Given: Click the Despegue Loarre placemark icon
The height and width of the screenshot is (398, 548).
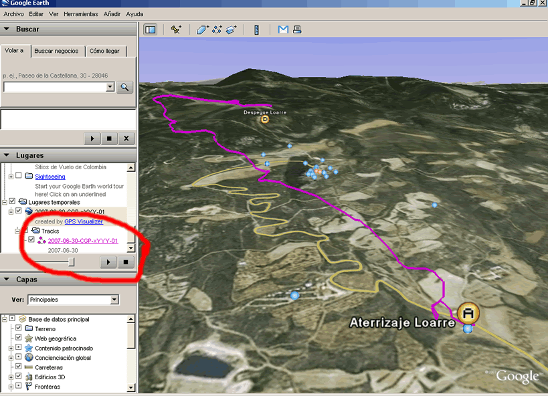Looking at the screenshot, I should pyautogui.click(x=265, y=120).
